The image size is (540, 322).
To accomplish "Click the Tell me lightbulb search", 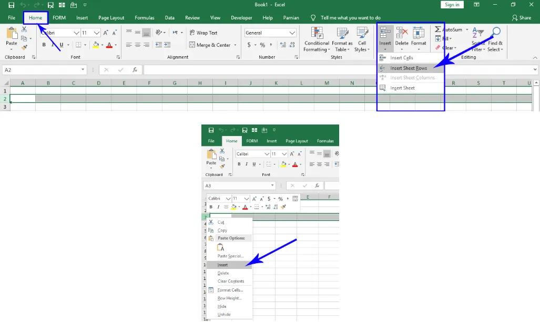I will click(x=314, y=18).
